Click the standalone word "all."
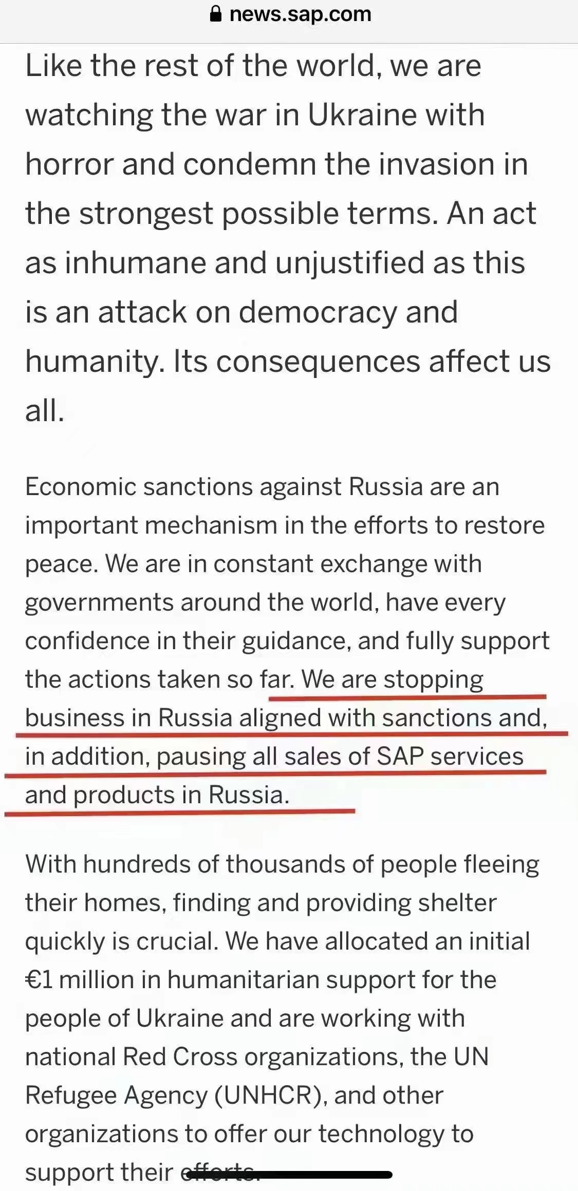The image size is (578, 1191). 45,411
